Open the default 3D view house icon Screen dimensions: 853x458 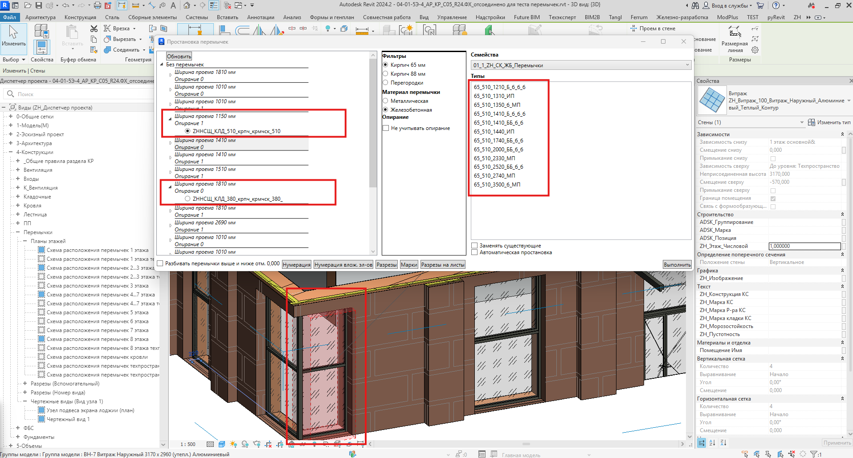[187, 5]
